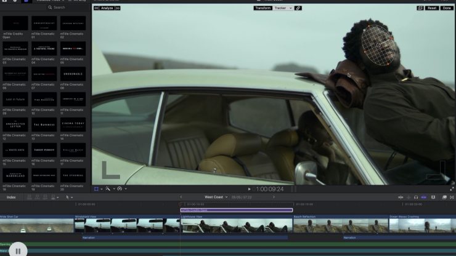Viewport: 456px width, 256px height.
Task: Click the analyze forward arrow icon
Action: click(118, 8)
